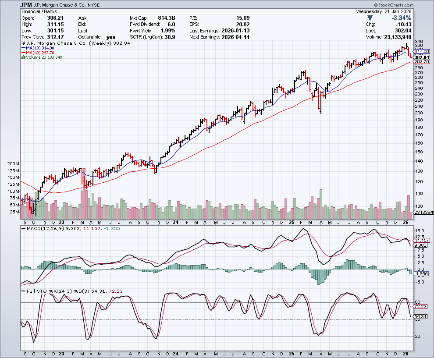Click the NYSE exchange label

pos(94,5)
